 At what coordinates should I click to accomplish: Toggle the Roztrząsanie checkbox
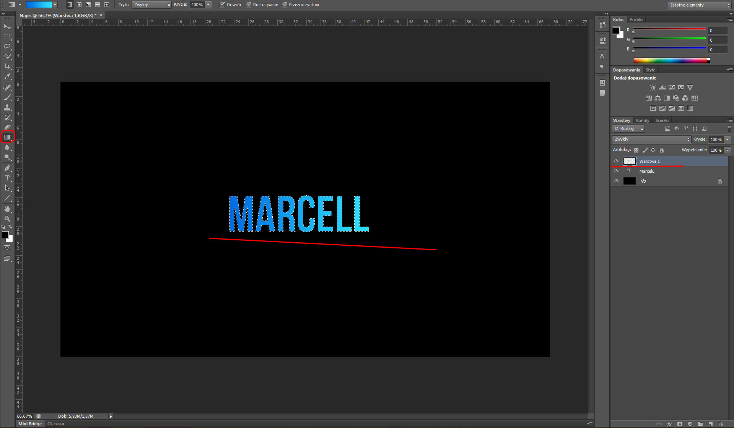point(249,5)
